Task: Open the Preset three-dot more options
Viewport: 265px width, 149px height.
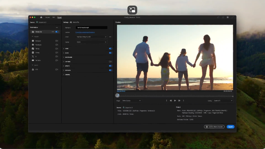Action: [110, 37]
